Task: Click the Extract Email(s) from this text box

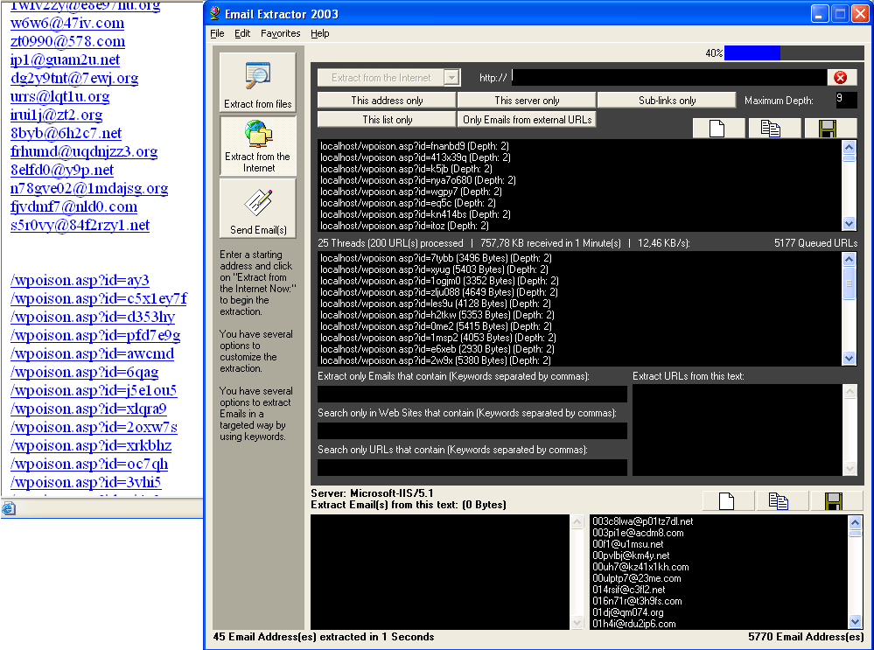Action: click(440, 572)
